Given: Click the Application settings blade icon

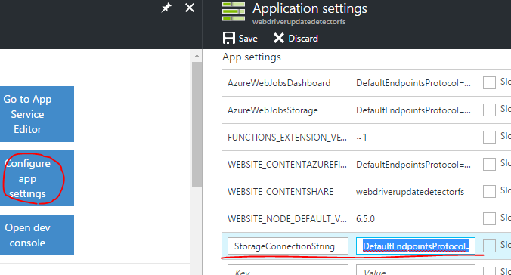Looking at the screenshot, I should pos(234,11).
